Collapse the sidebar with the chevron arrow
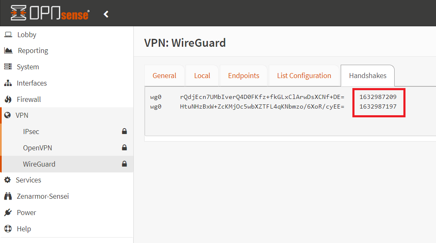 click(x=106, y=13)
